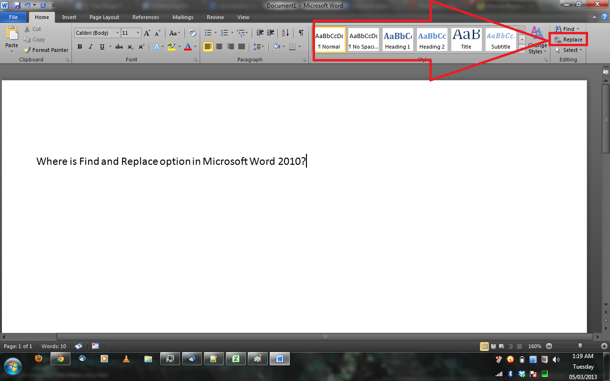
Task: Expand the numbering list dropdown
Action: click(x=232, y=33)
